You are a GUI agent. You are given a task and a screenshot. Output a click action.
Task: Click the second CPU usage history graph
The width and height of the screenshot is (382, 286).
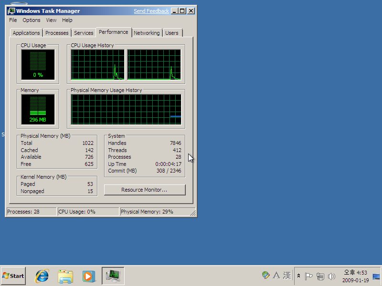[154, 65]
